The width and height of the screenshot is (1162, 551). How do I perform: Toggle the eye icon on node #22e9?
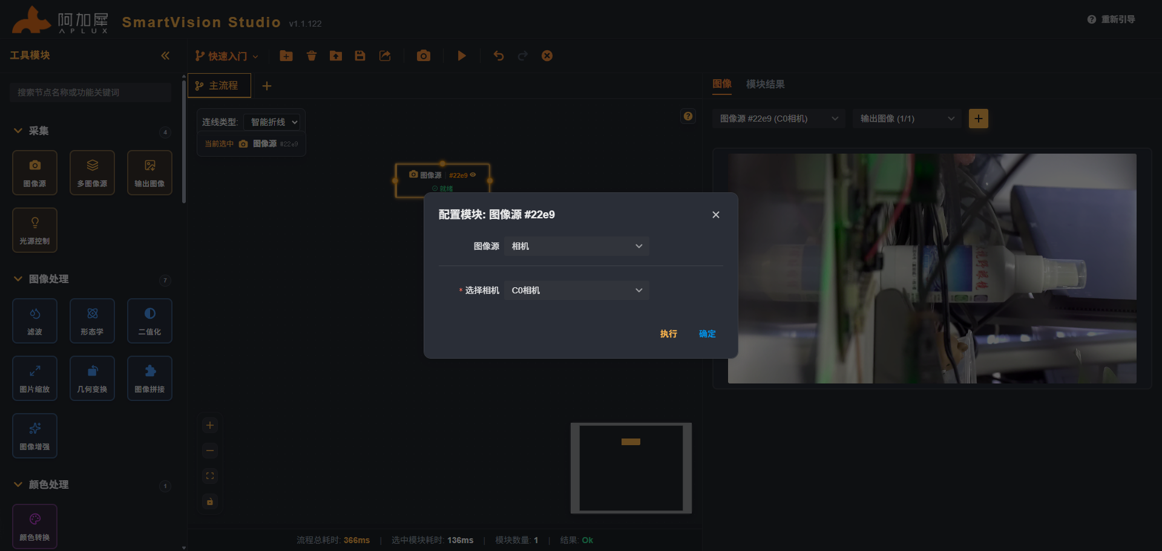[x=473, y=175]
